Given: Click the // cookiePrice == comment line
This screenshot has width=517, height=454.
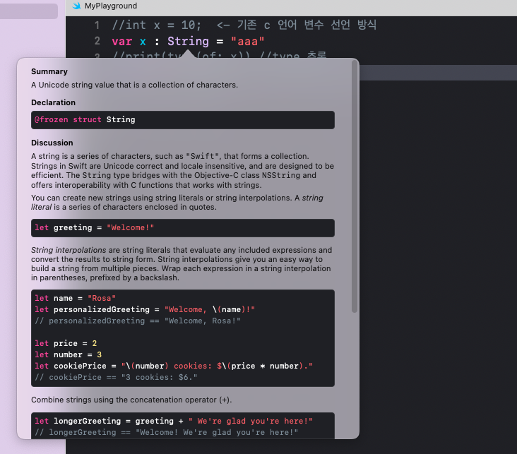Looking at the screenshot, I should point(116,377).
